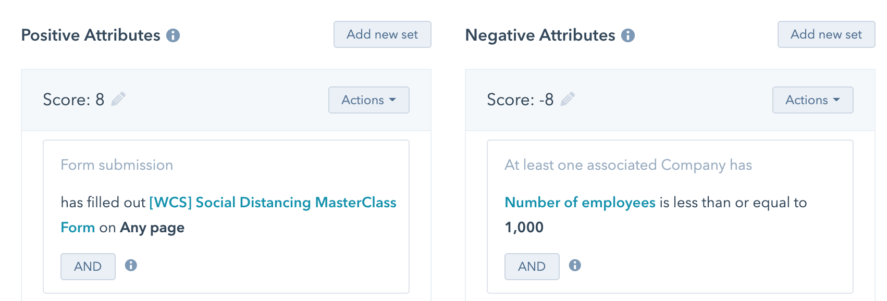
Task: Click AND button in Form submission rule
Action: [88, 267]
